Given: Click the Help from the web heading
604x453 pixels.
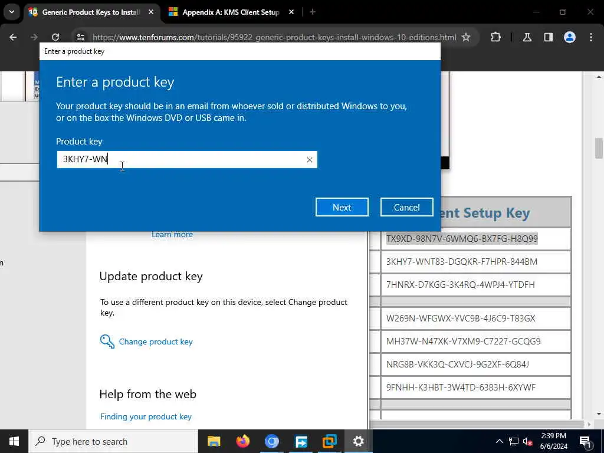Looking at the screenshot, I should 148,395.
